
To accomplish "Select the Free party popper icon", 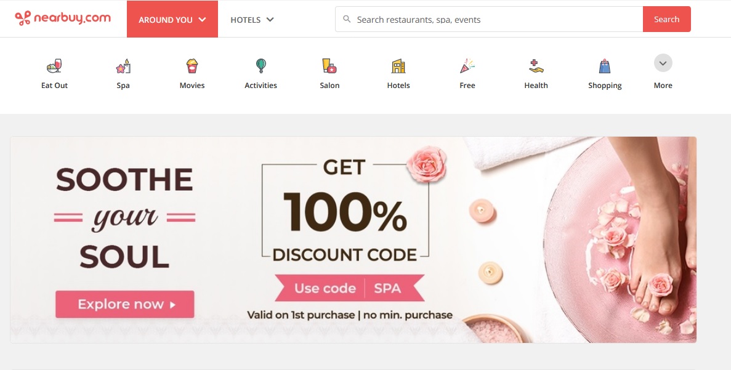I will pos(467,66).
